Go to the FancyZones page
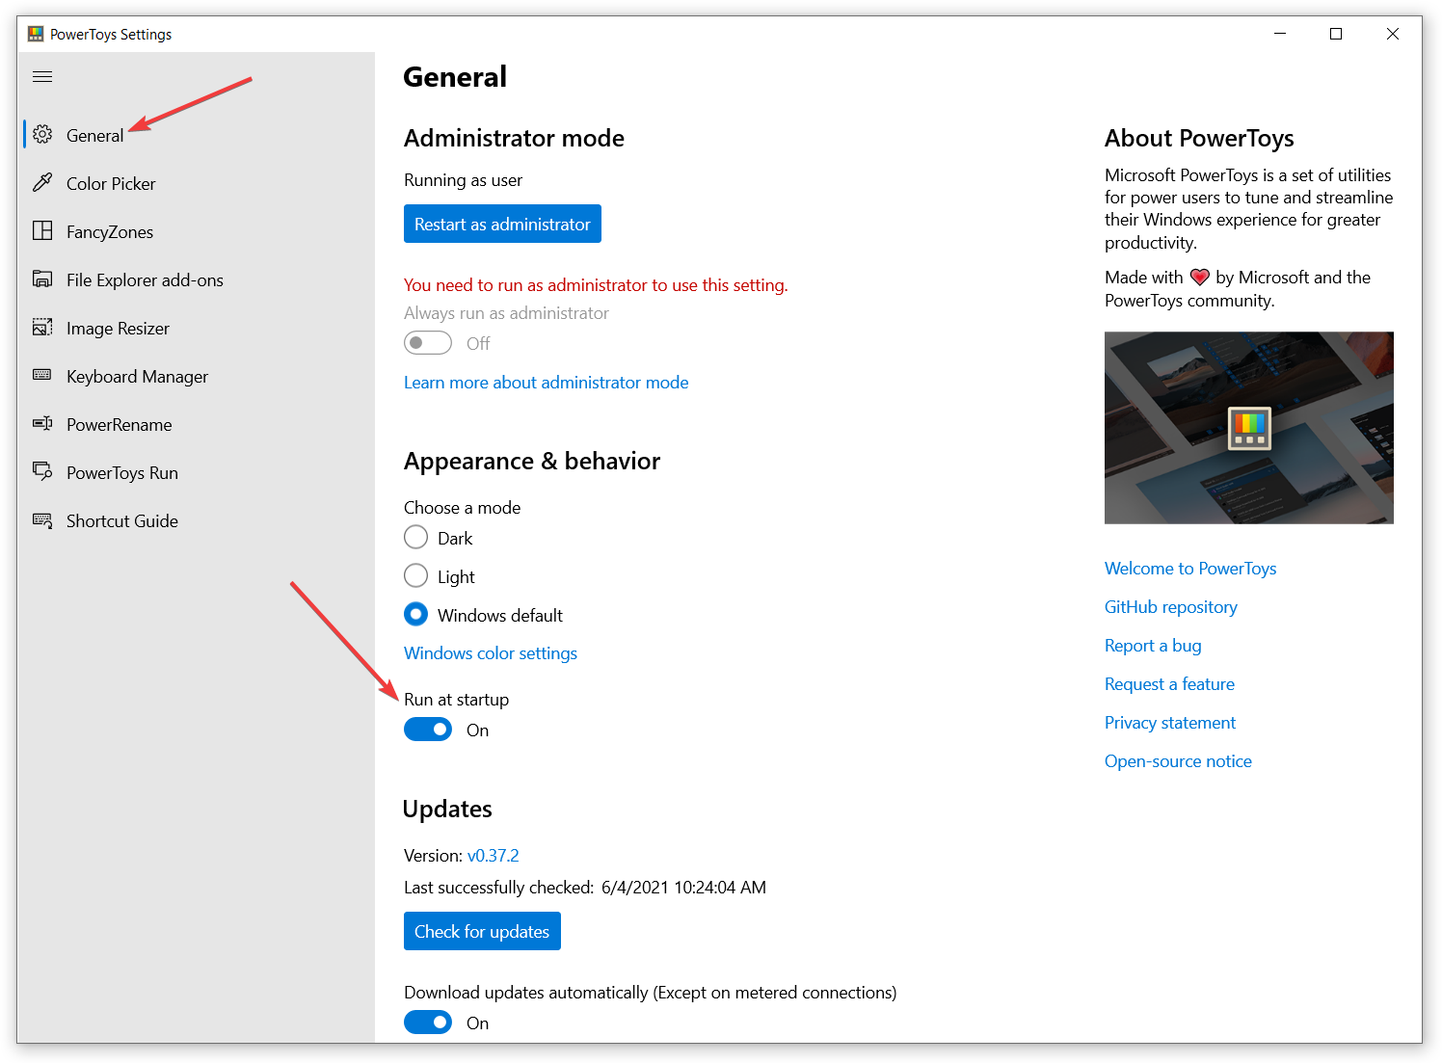 click(x=197, y=231)
